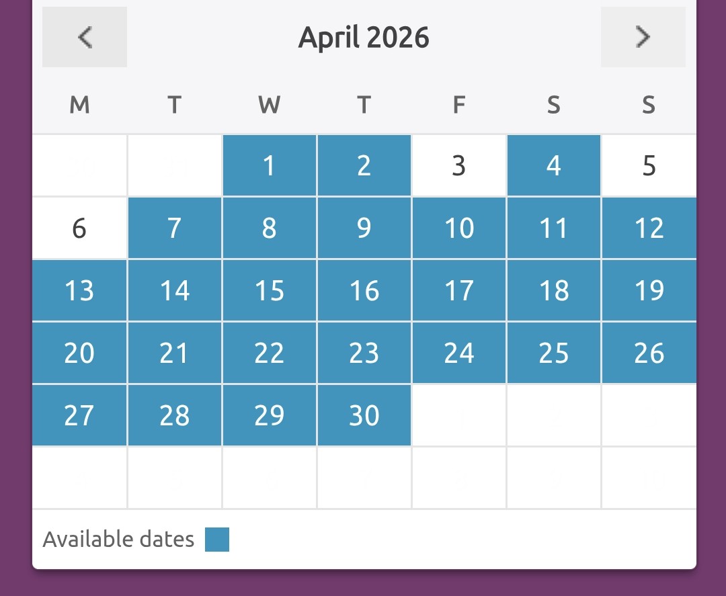
Task: Pick April 2 on calendar
Action: [x=364, y=165]
